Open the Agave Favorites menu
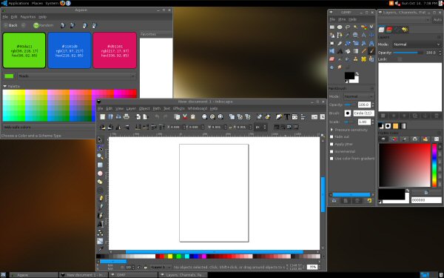This screenshot has height=278, width=444. pyautogui.click(x=28, y=17)
